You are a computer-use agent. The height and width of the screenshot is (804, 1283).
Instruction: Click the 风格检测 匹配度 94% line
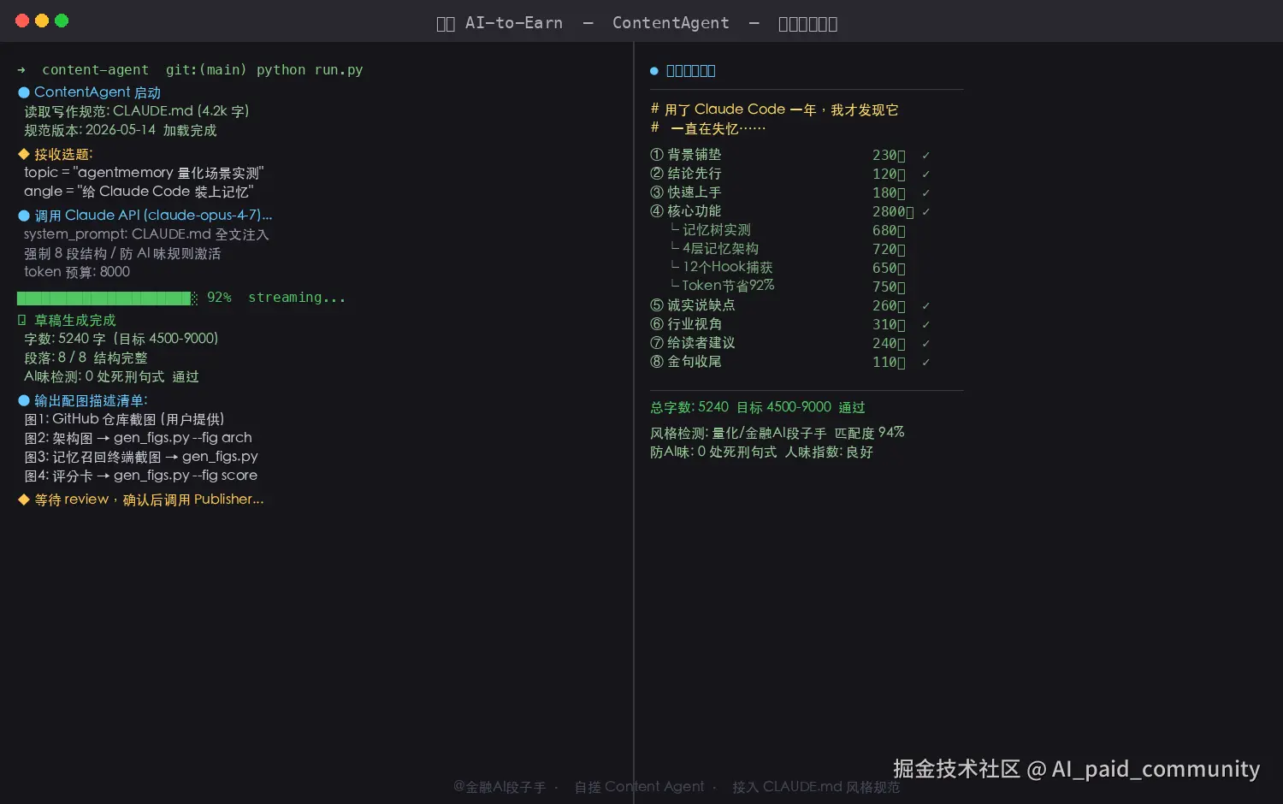[x=777, y=433]
